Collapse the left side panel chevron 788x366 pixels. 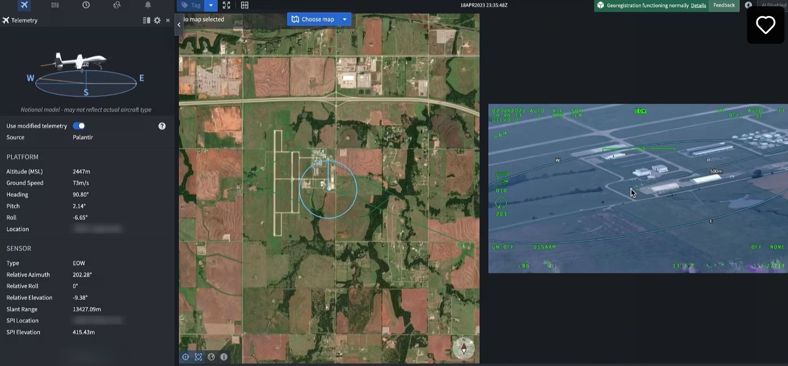click(179, 25)
